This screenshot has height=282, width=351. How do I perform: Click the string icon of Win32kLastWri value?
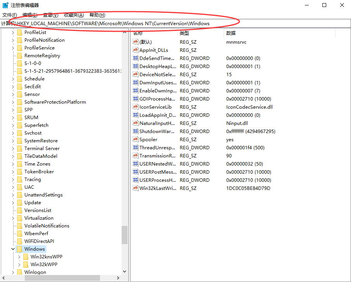tap(136, 188)
